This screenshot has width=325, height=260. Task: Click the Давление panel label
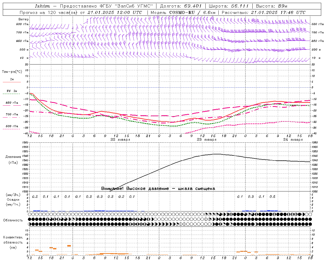pyautogui.click(x=13, y=157)
